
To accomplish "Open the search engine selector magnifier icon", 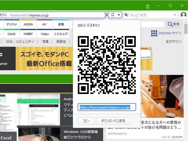I will coord(126,15).
